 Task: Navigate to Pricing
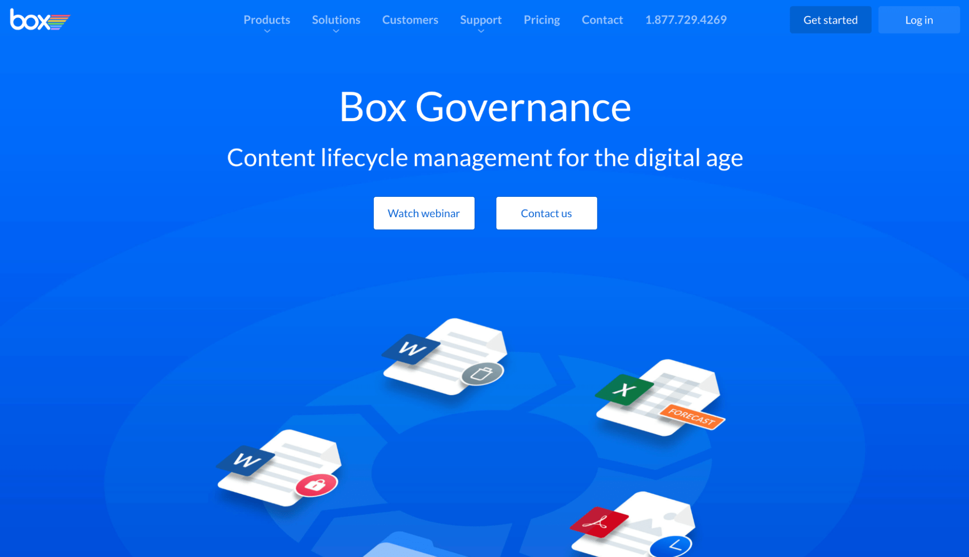coord(541,20)
